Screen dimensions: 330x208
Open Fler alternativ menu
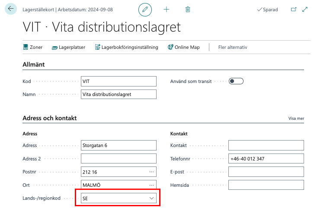coord(233,47)
